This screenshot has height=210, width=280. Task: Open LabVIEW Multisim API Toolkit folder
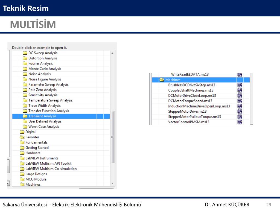tap(48, 164)
